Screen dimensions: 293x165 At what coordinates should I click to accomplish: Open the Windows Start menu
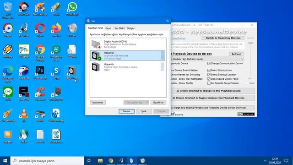(x=5, y=161)
